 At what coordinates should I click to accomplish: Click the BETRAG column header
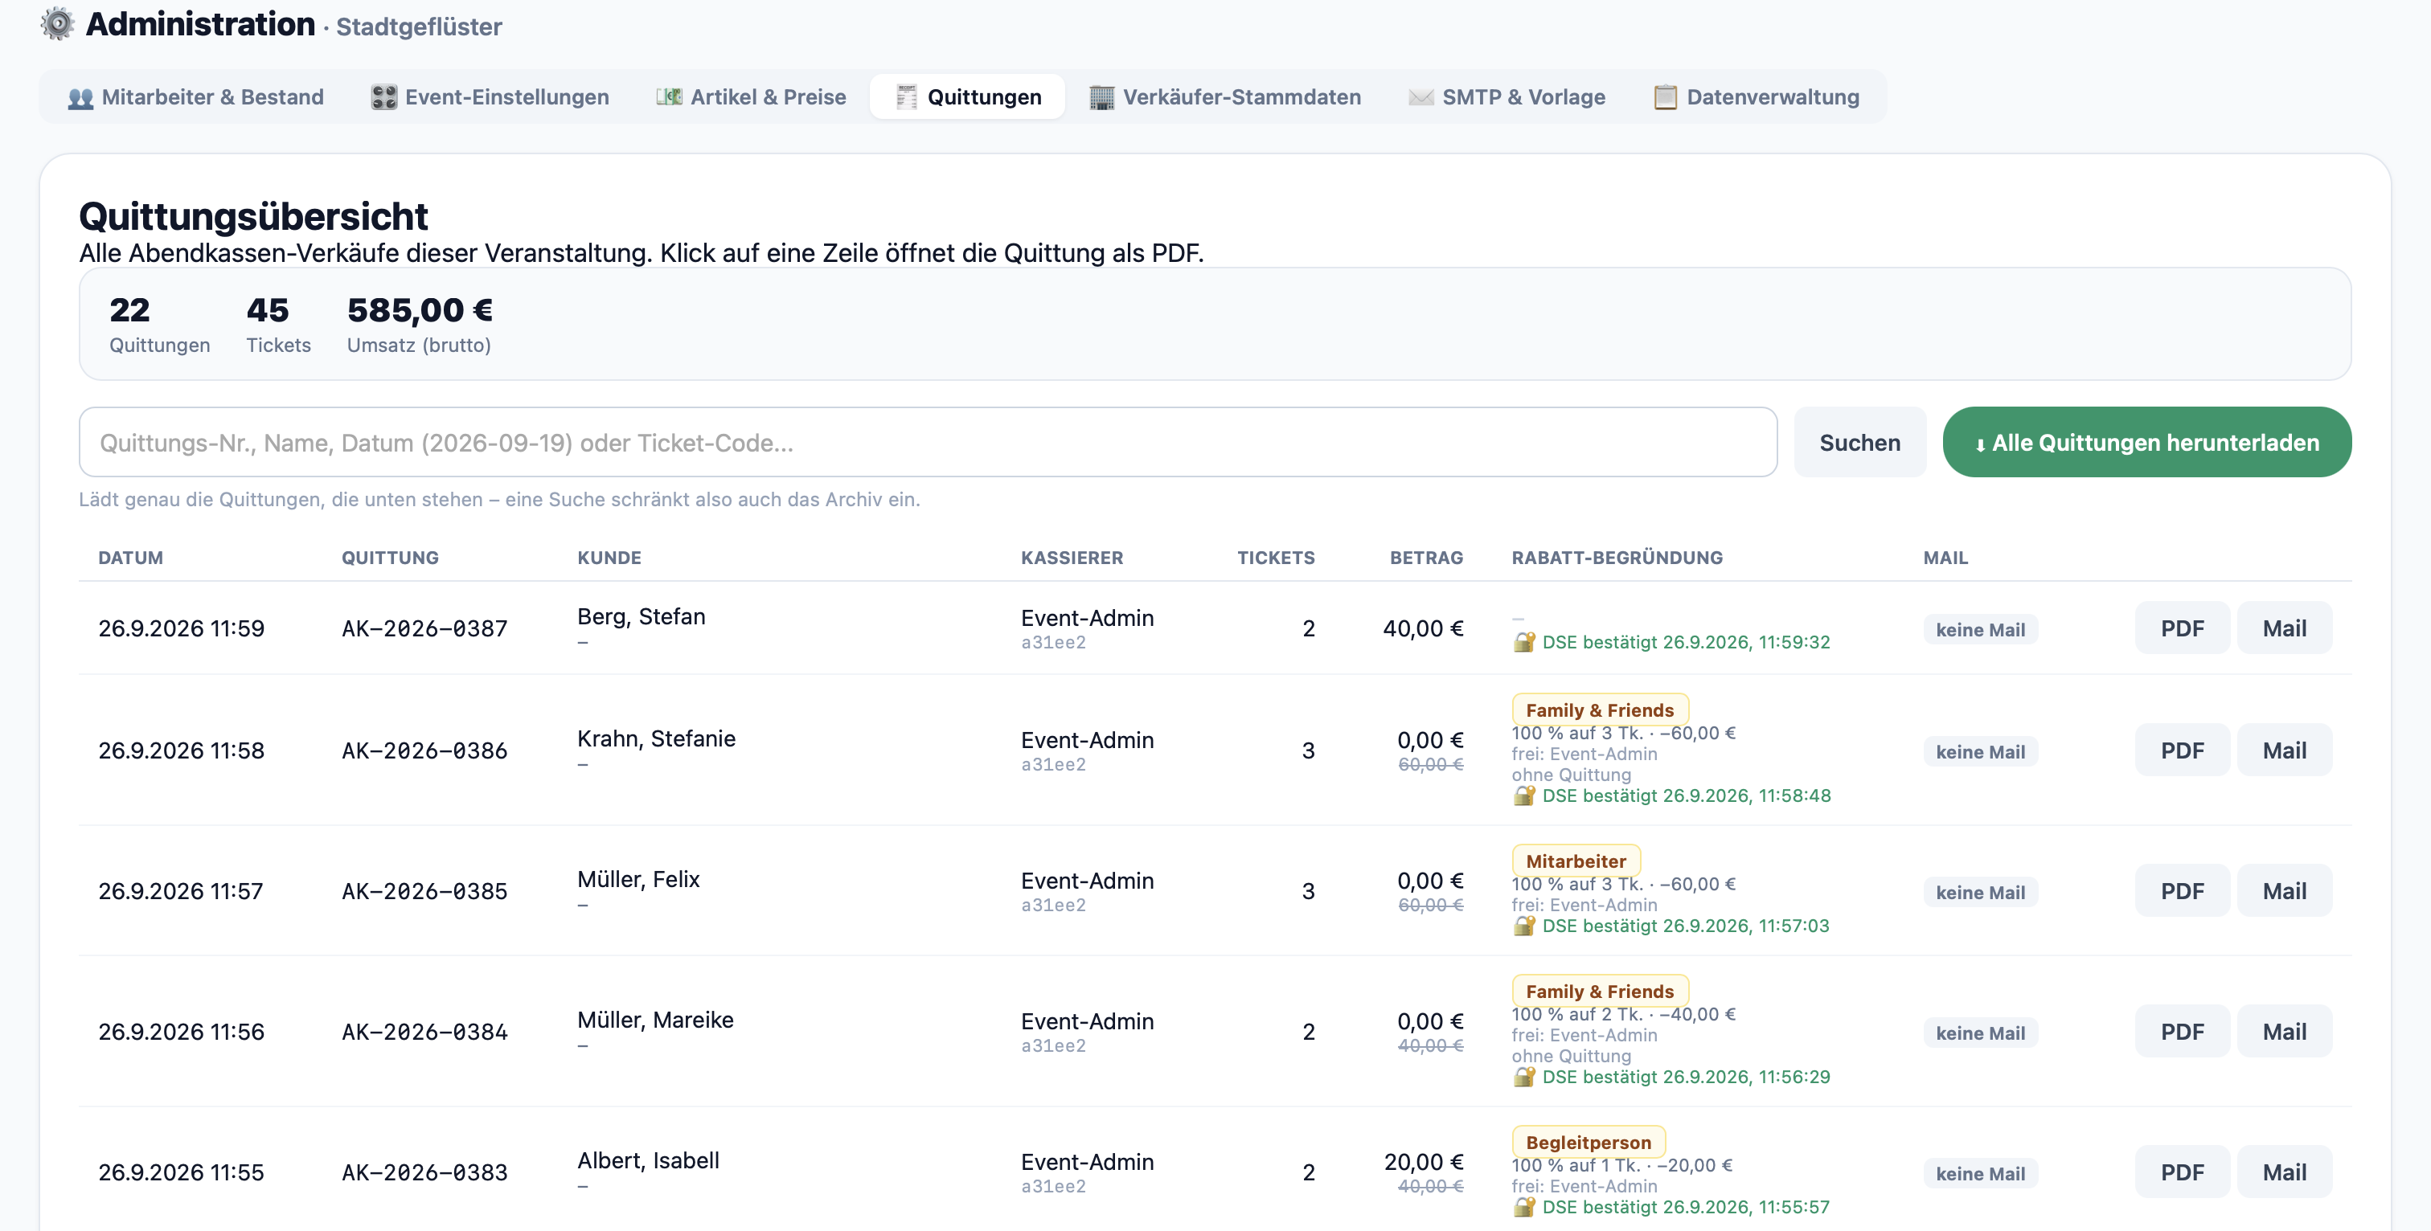(1426, 558)
